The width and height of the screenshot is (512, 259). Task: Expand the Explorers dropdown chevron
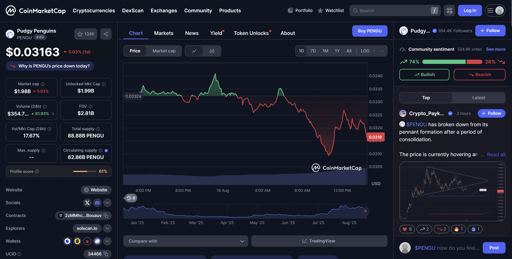coord(108,228)
